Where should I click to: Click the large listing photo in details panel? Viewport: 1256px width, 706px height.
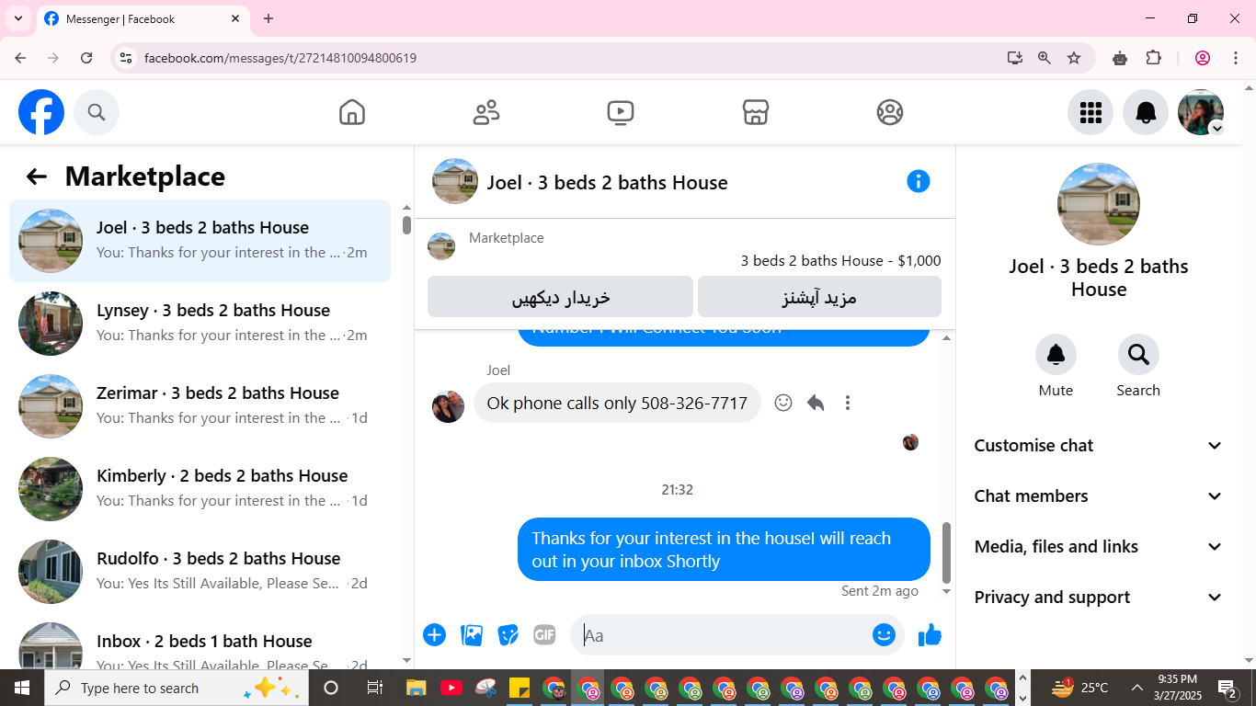pyautogui.click(x=1099, y=204)
